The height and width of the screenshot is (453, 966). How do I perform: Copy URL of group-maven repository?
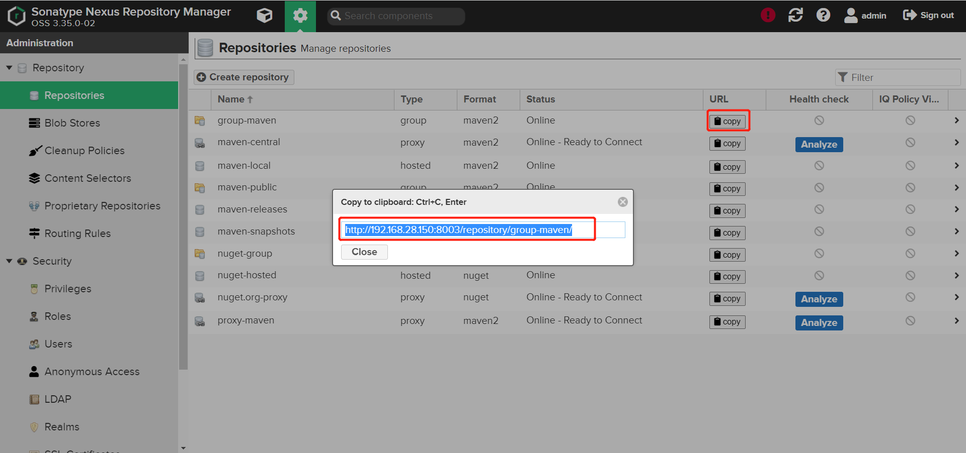(x=728, y=121)
